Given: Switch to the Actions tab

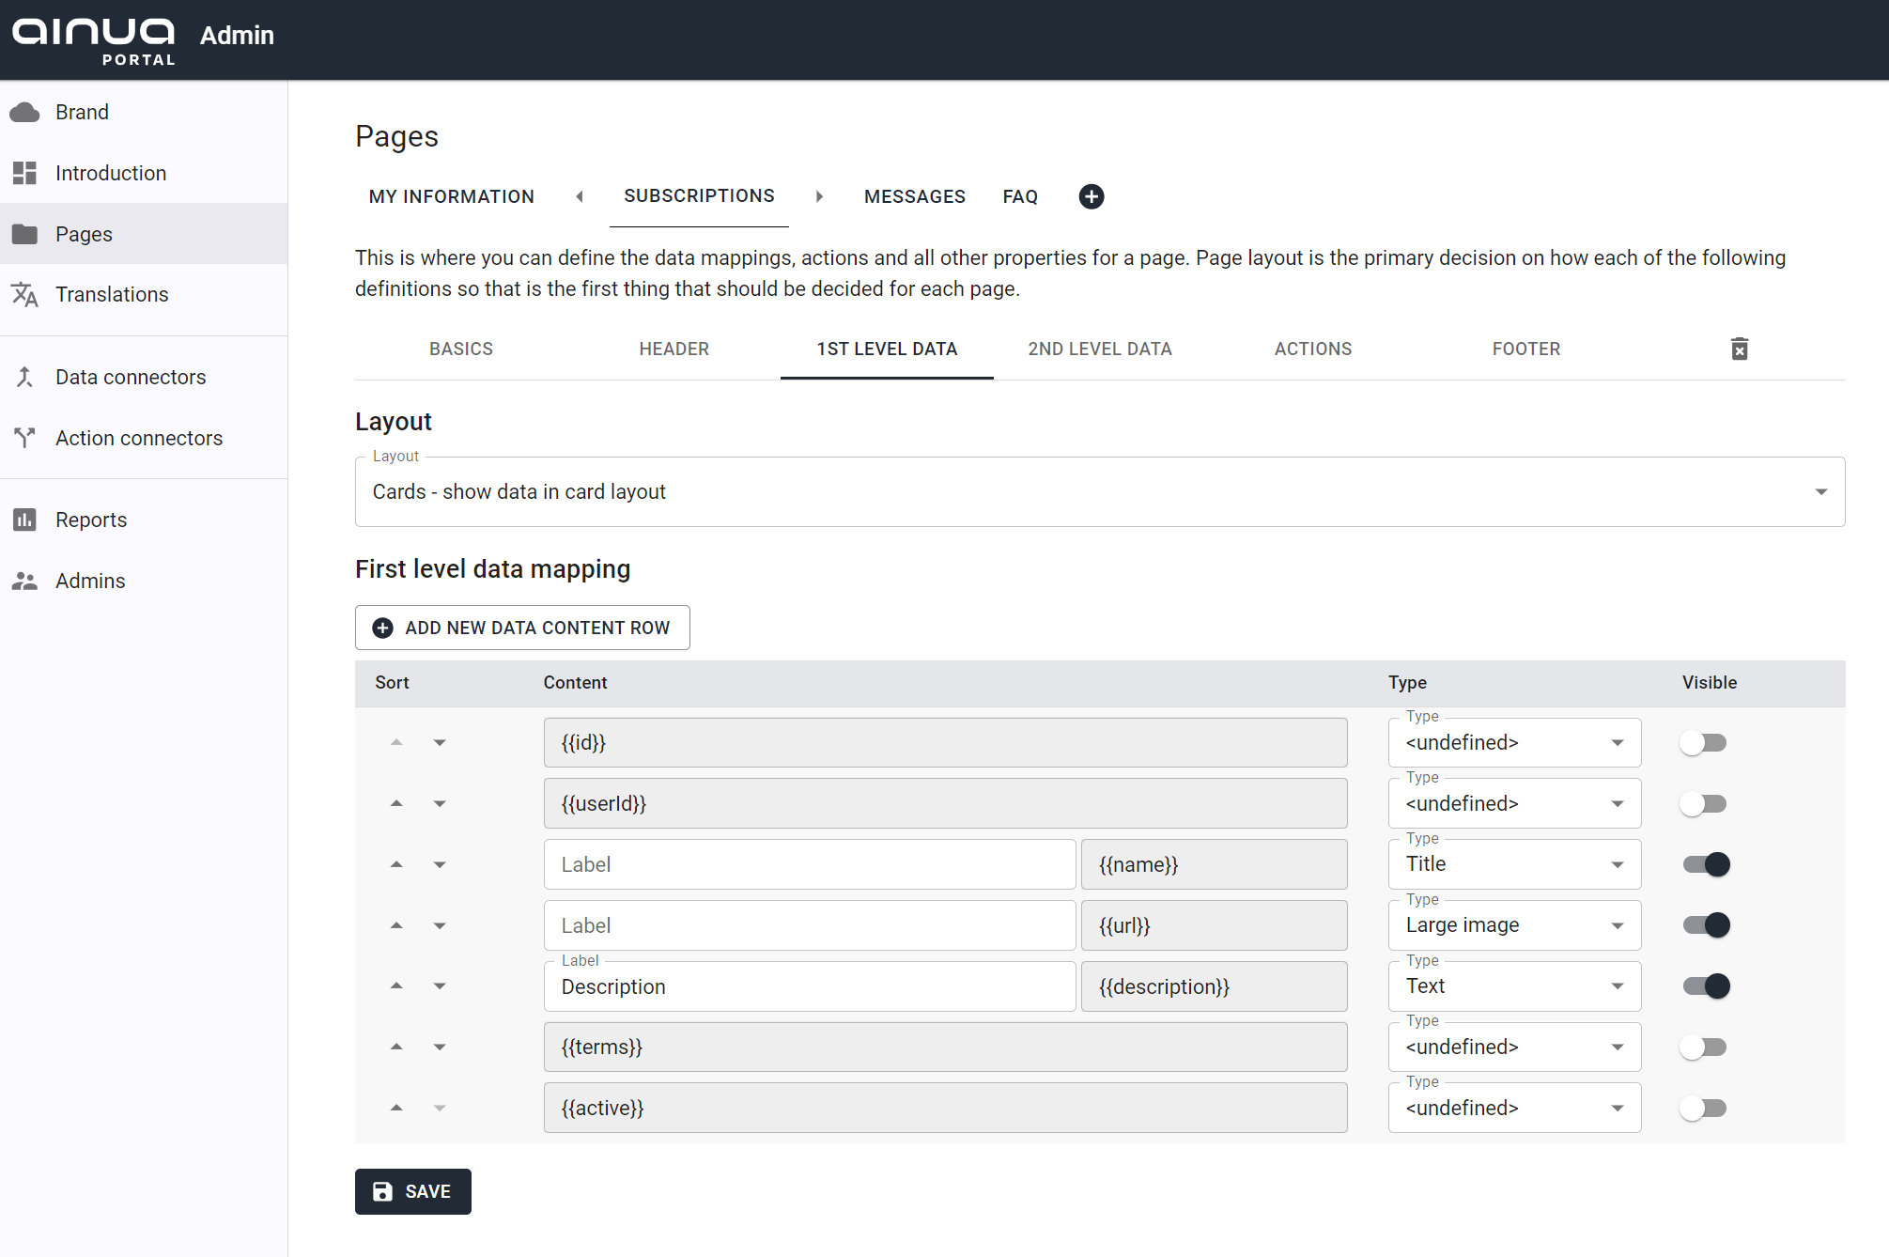Looking at the screenshot, I should click(1313, 349).
